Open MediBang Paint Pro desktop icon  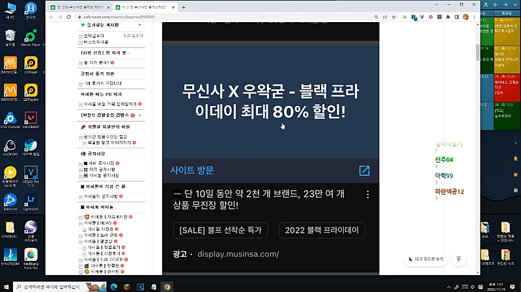[31, 258]
